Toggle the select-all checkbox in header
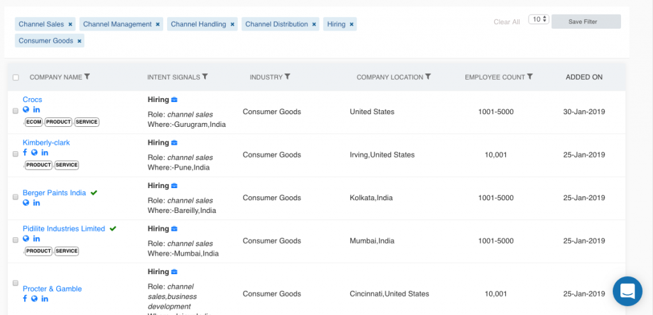The image size is (653, 315). coord(16,78)
